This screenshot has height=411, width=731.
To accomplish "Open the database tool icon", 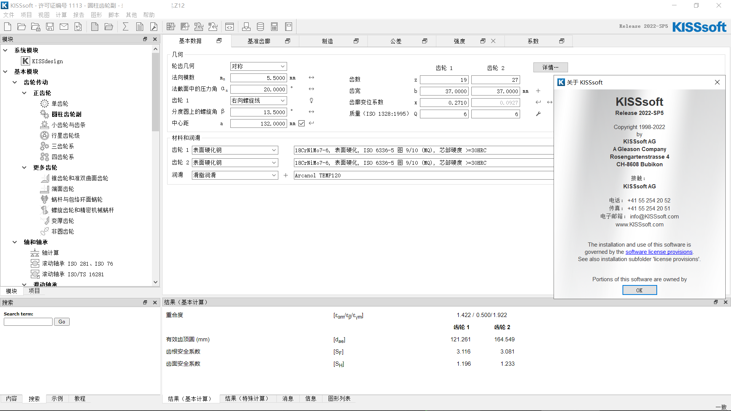I will click(260, 27).
